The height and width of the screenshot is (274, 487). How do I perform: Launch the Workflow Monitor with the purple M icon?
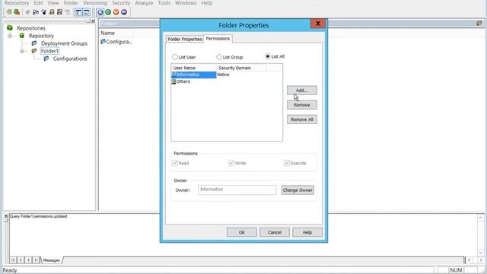[124, 12]
